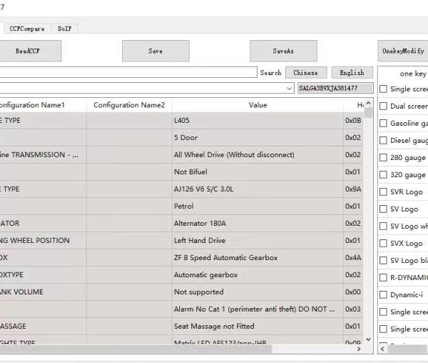Tick the SVR Logo checkbox
The height and width of the screenshot is (363, 428).
click(x=384, y=192)
